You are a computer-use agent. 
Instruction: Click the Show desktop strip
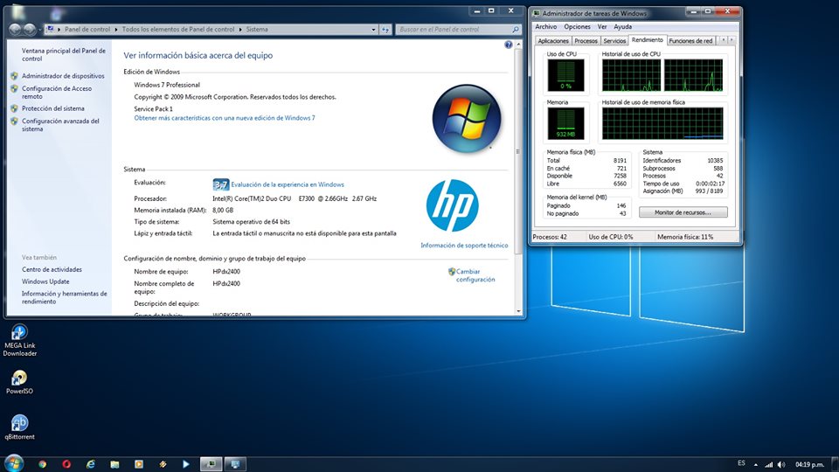(836, 464)
